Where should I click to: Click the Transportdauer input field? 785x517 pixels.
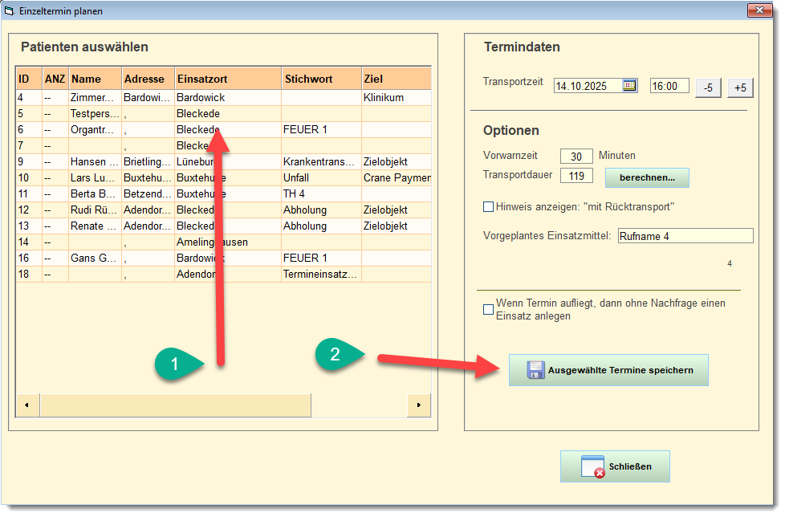(576, 176)
